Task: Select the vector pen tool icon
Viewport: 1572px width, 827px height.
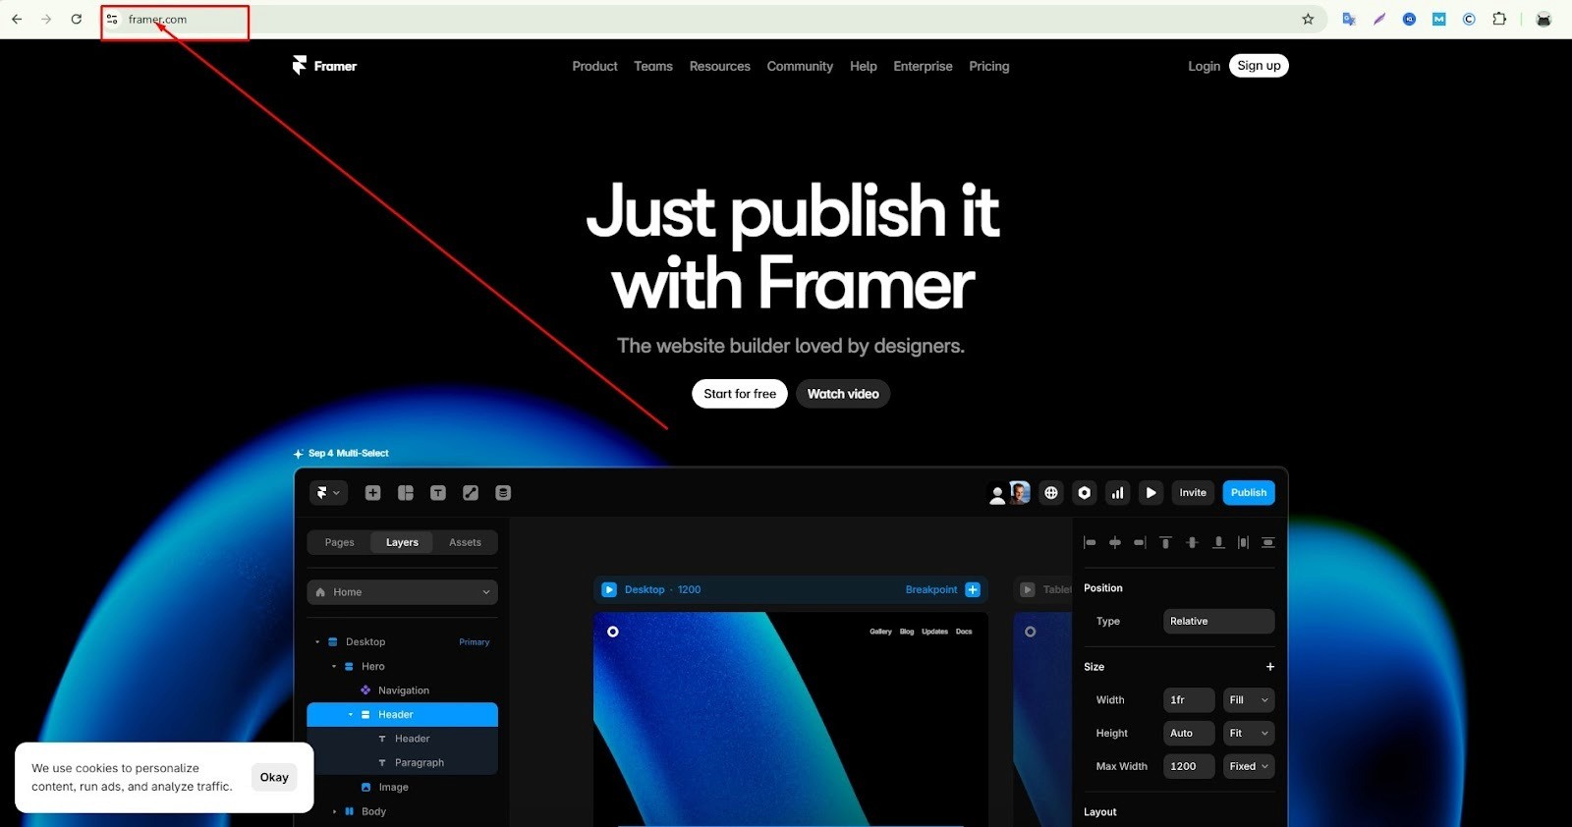Action: point(471,493)
